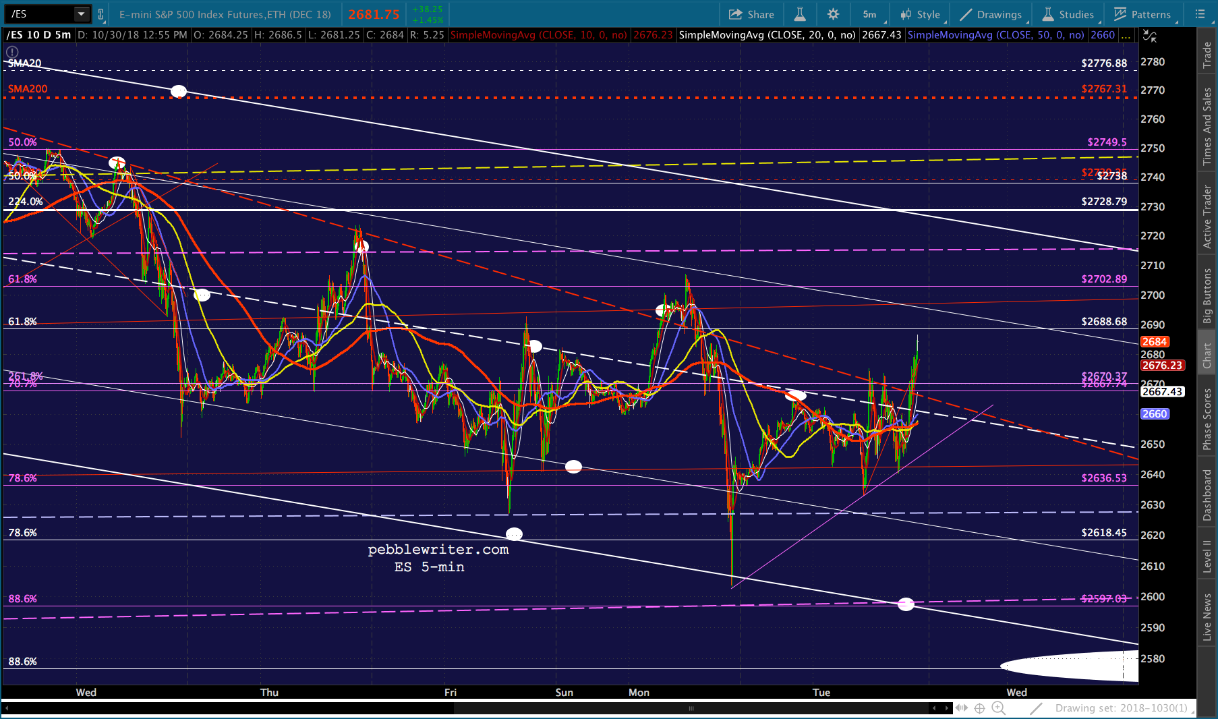Open the 5m timeframe dropdown

coord(870,14)
